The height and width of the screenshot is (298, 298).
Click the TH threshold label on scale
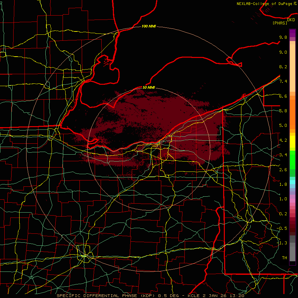pyautogui.click(x=284, y=258)
